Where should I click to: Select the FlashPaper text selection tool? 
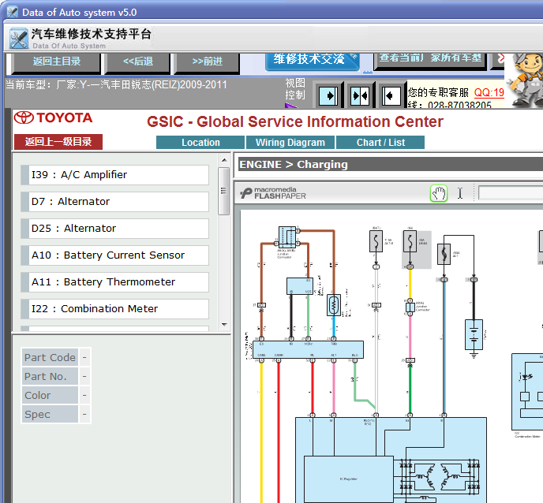point(460,193)
